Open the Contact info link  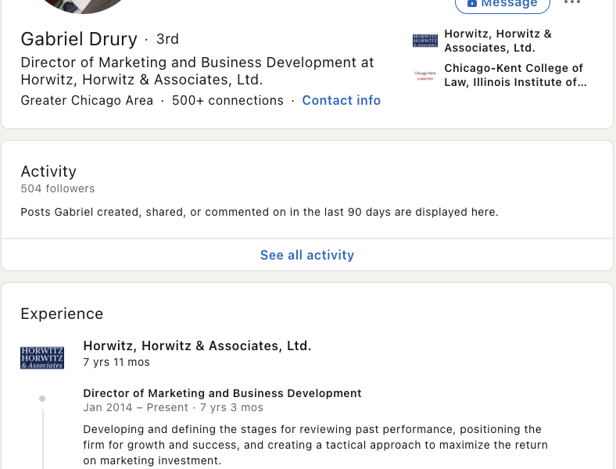(341, 100)
